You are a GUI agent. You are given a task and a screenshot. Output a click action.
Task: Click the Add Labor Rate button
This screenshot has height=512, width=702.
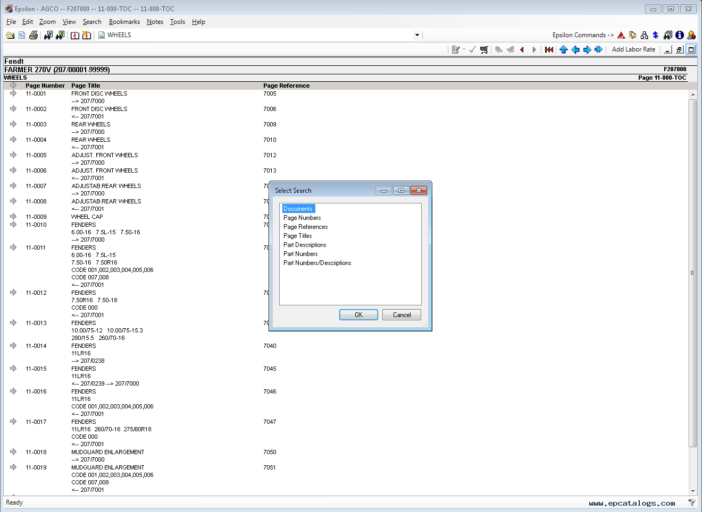pyautogui.click(x=633, y=49)
